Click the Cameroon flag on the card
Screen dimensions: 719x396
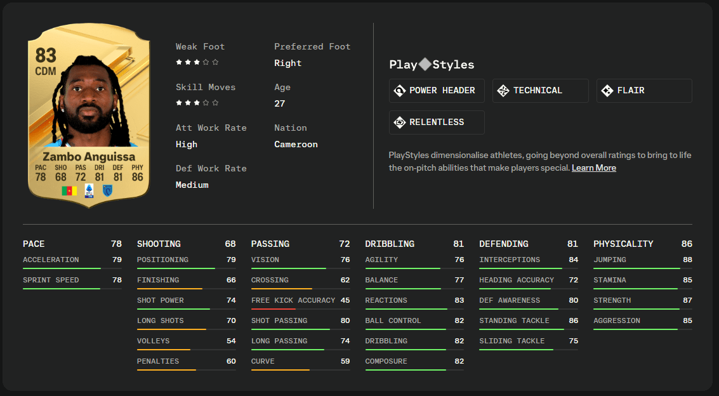tap(69, 190)
